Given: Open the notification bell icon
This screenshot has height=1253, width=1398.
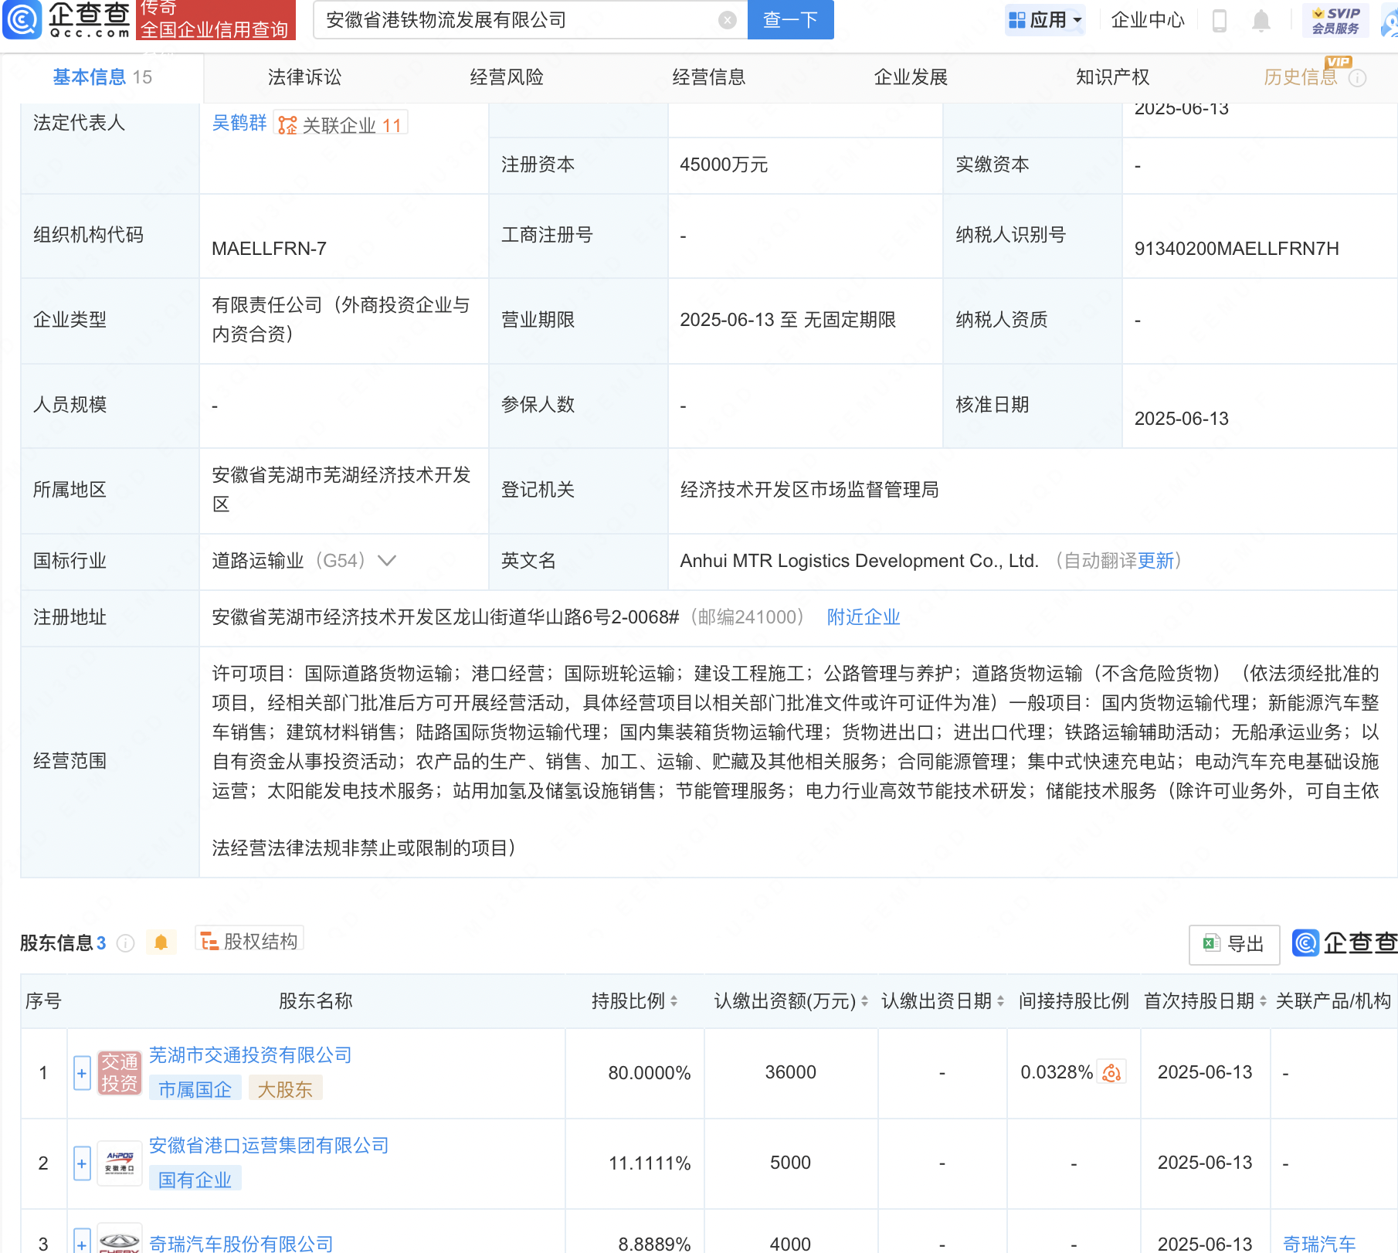Looking at the screenshot, I should pyautogui.click(x=1261, y=21).
